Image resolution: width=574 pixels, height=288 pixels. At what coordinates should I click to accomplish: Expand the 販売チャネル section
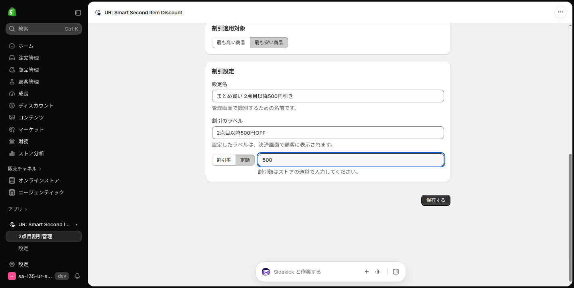pos(25,168)
